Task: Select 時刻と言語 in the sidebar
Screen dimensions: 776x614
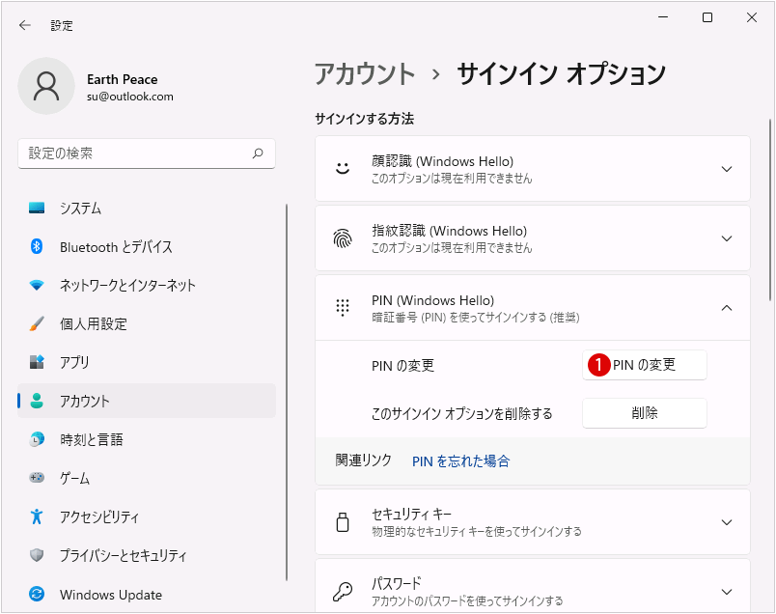Action: (x=147, y=439)
